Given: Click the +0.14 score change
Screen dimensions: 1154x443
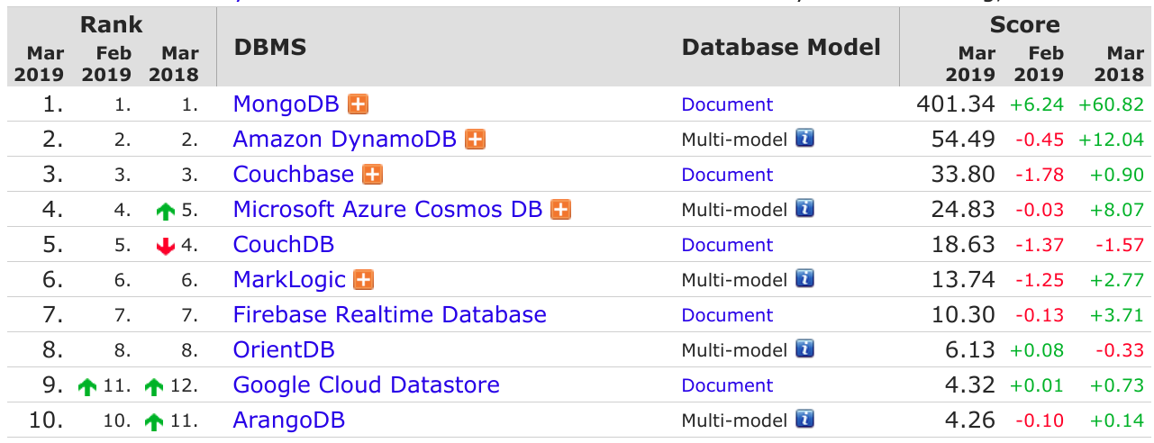Looking at the screenshot, I should 1117,420.
